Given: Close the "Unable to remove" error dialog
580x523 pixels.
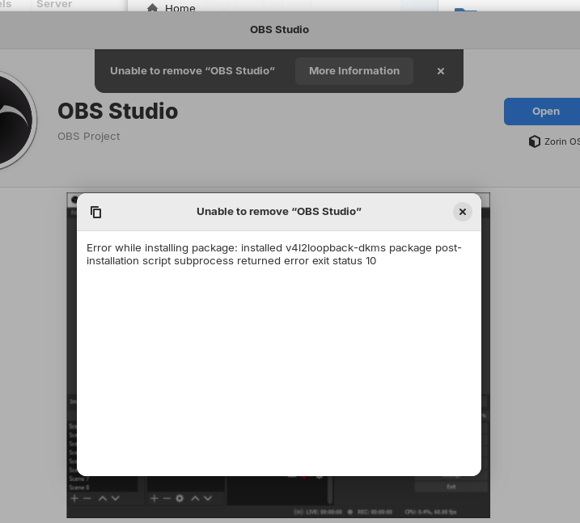Looking at the screenshot, I should [x=462, y=212].
